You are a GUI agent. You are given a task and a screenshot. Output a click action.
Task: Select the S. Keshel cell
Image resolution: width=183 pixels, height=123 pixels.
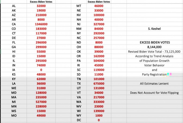click(154, 29)
